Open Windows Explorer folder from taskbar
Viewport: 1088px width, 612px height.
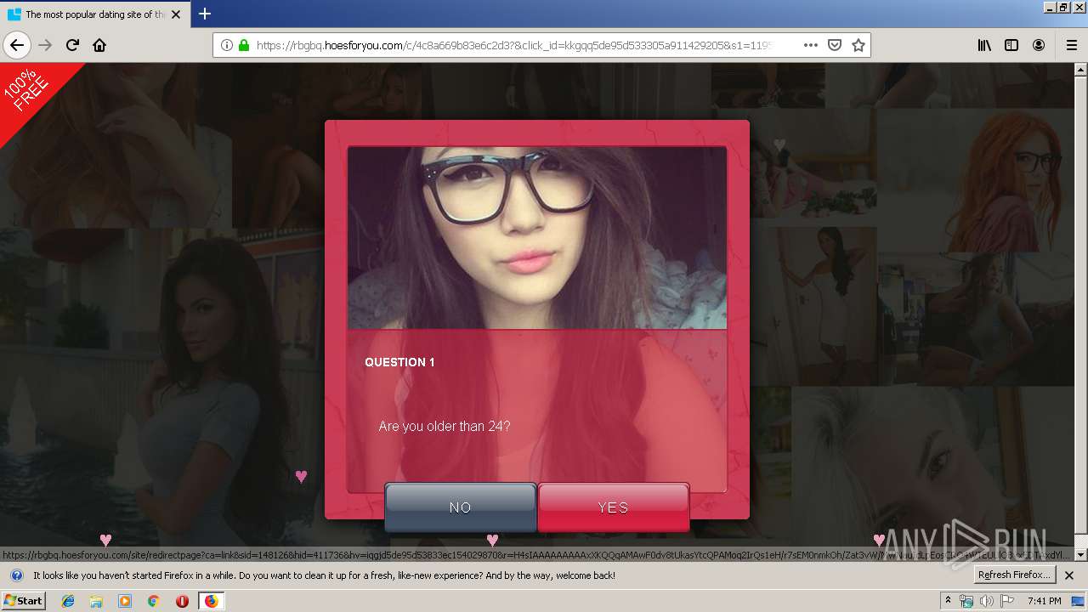click(x=96, y=601)
